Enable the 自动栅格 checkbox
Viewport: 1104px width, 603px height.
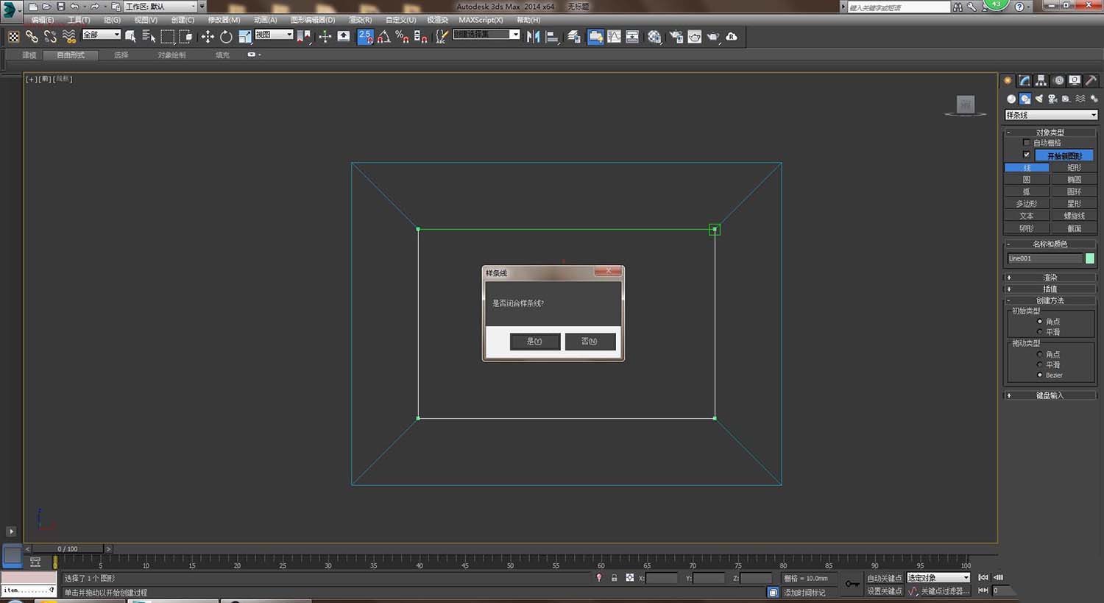pos(1027,143)
